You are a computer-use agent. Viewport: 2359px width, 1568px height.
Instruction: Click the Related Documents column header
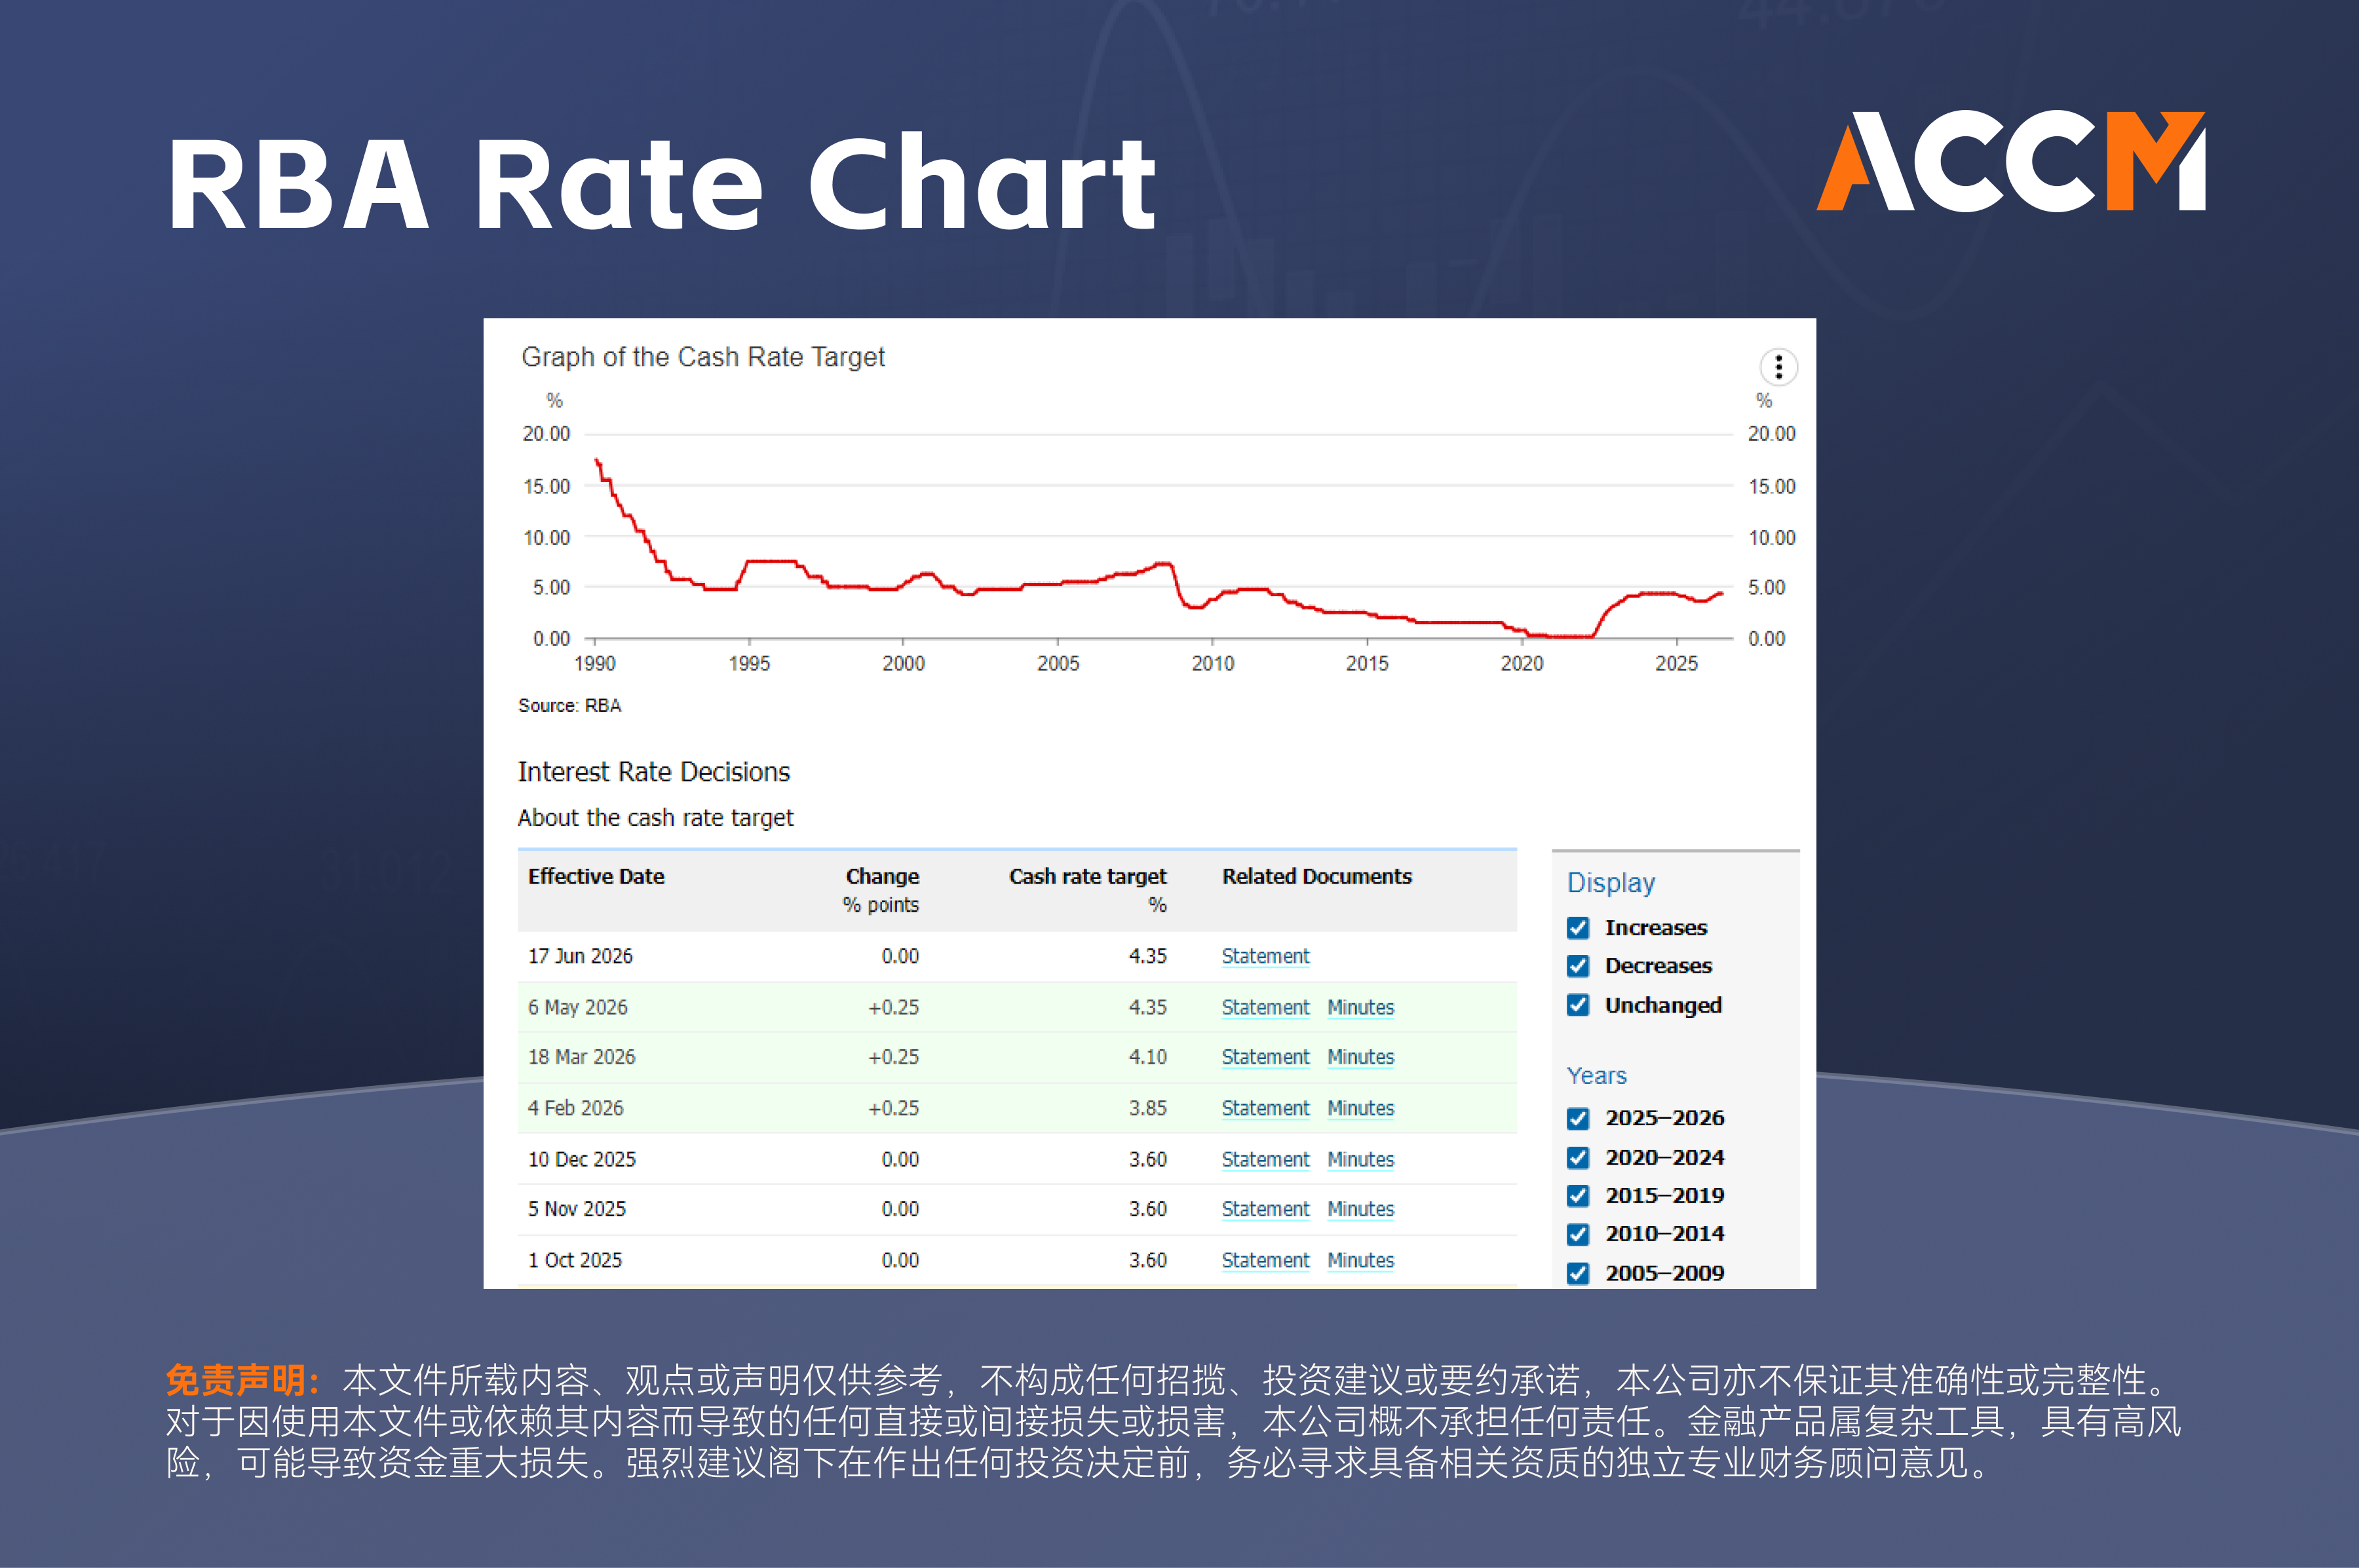pos(1316,876)
